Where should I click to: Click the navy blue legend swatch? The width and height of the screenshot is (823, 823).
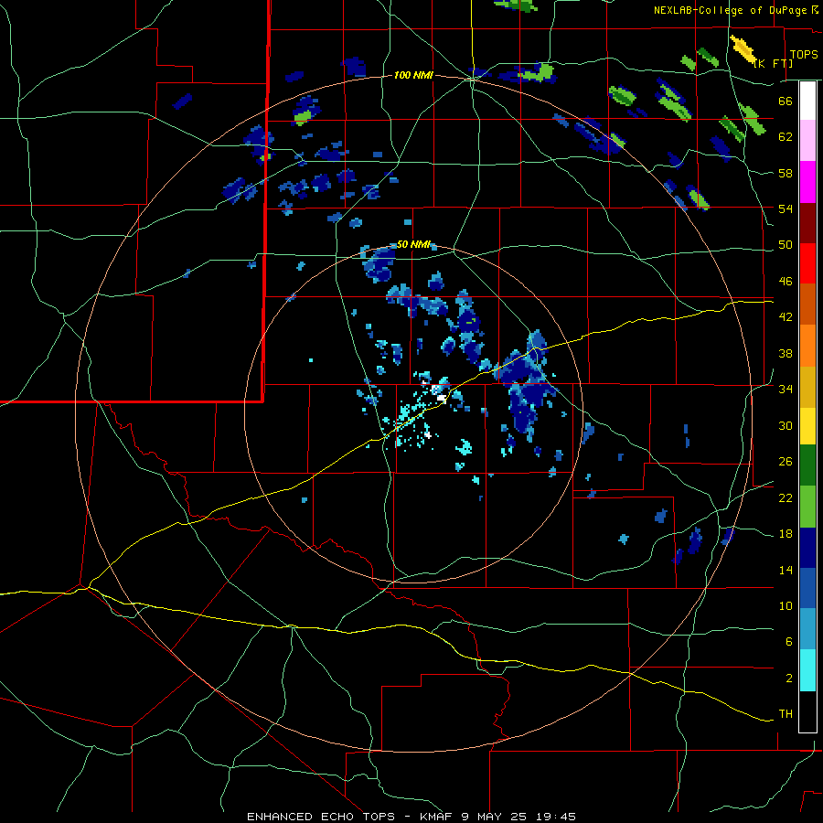(x=807, y=548)
